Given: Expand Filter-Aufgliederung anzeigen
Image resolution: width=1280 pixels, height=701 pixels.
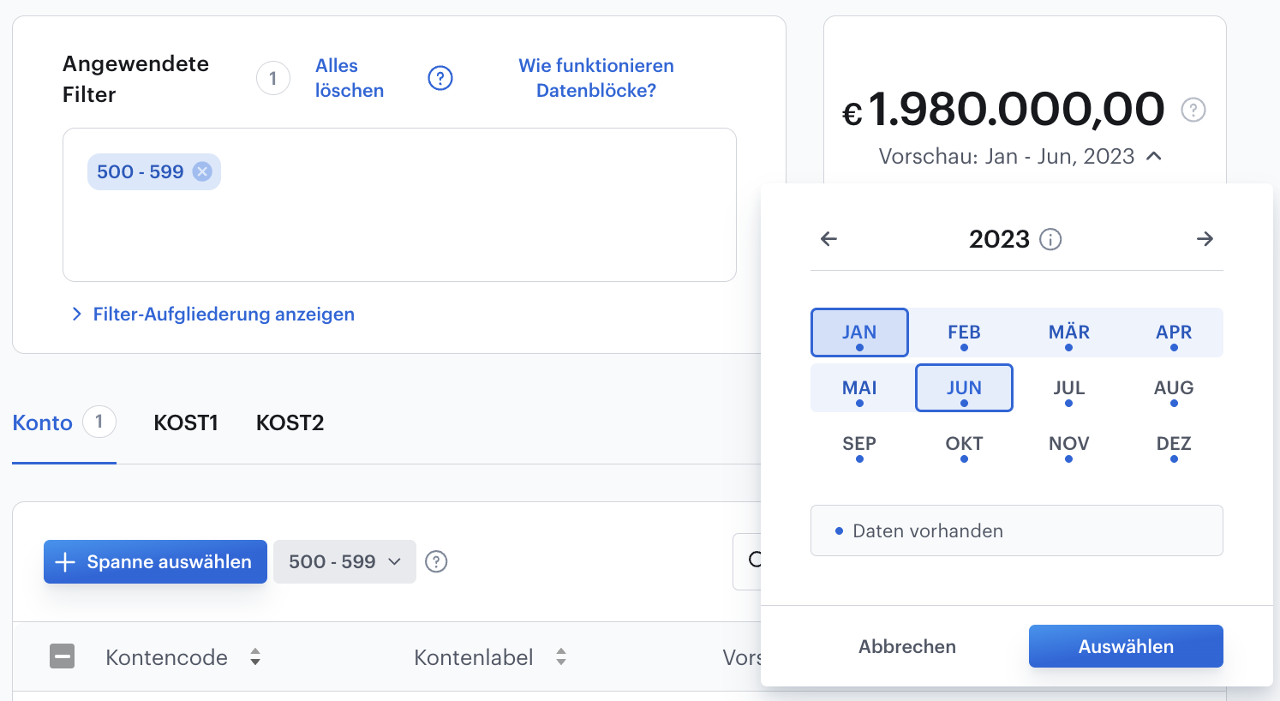Looking at the screenshot, I should (x=212, y=315).
